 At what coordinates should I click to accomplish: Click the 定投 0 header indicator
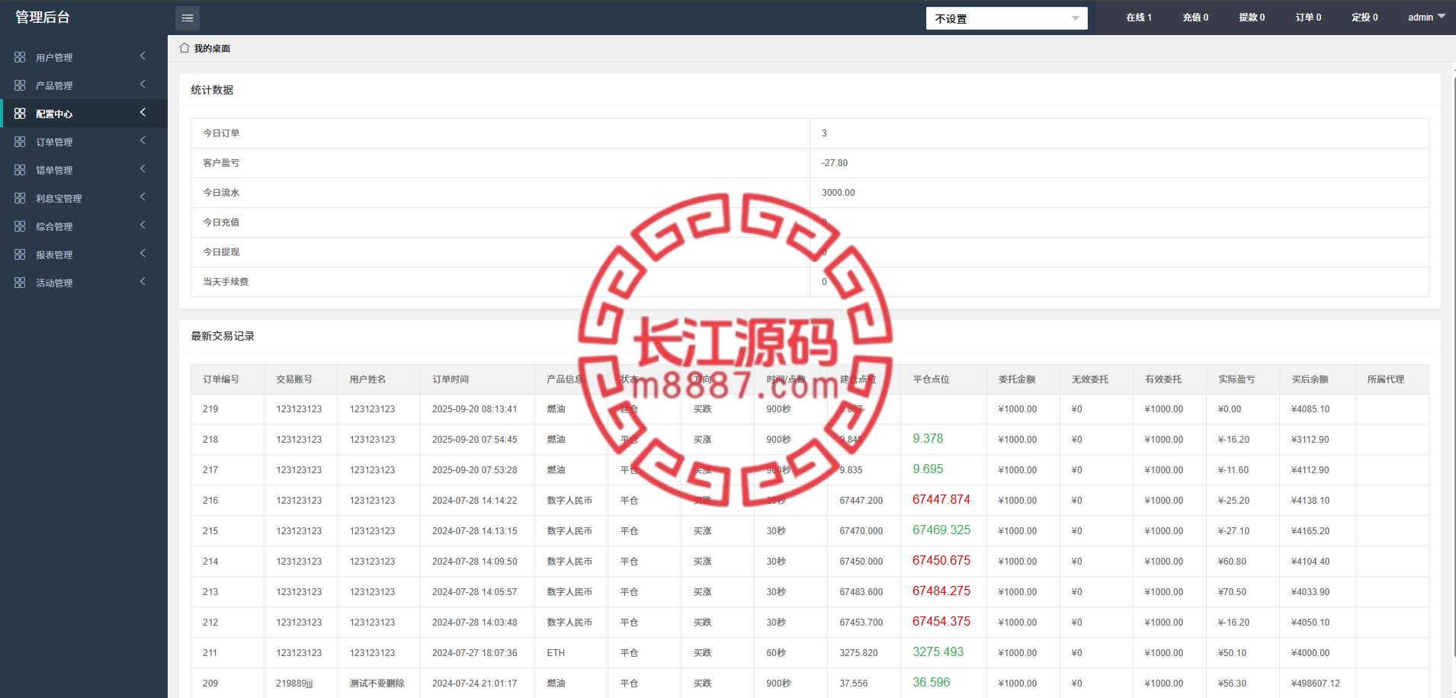[1365, 18]
